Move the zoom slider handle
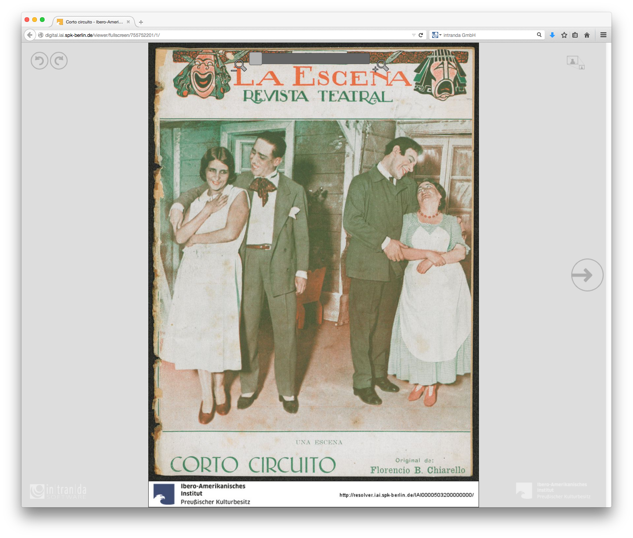The width and height of the screenshot is (633, 538). [256, 59]
